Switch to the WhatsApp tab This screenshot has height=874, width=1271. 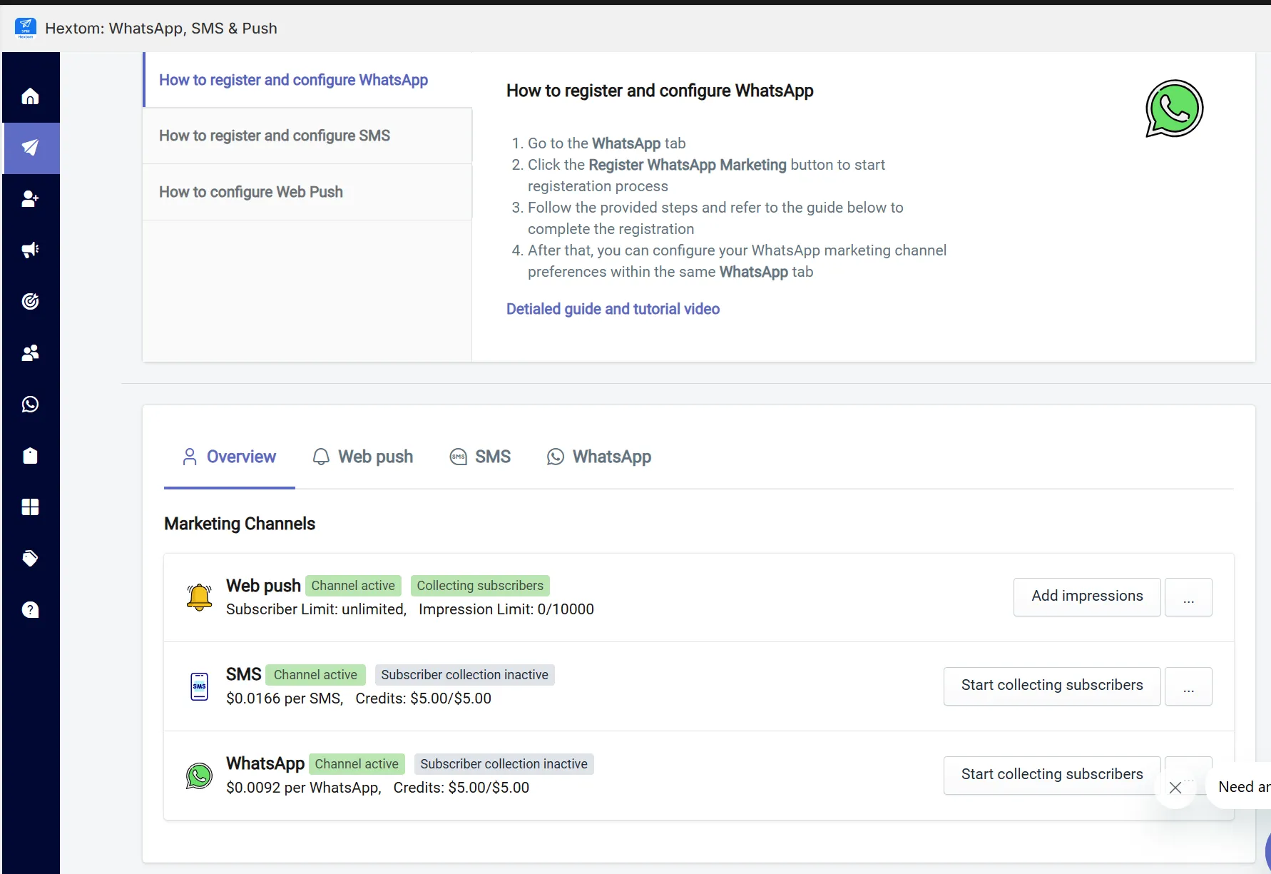(599, 457)
